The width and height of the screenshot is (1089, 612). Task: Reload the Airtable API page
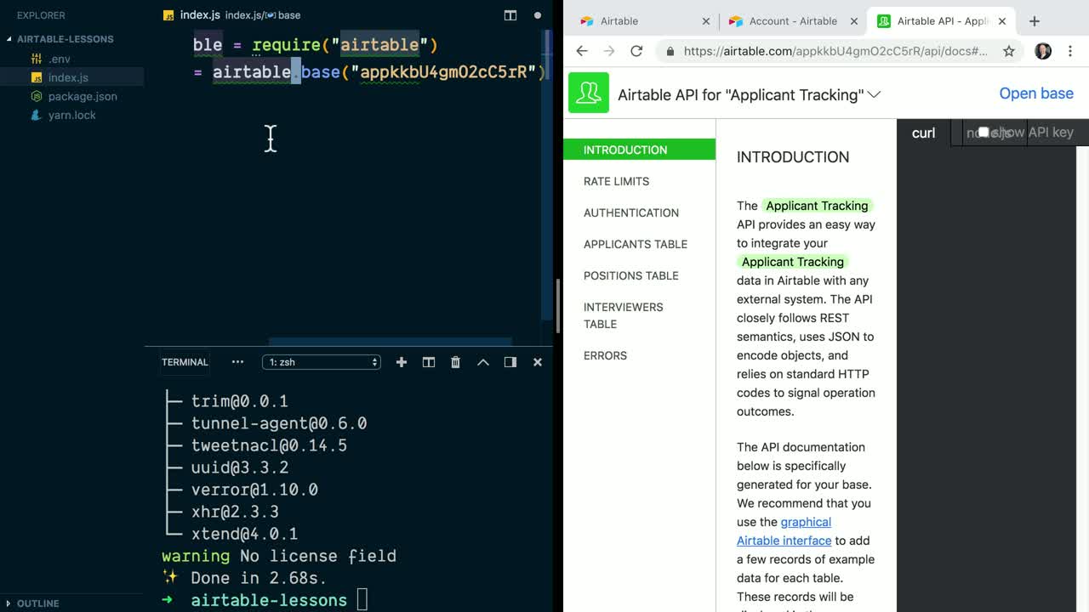coord(636,51)
